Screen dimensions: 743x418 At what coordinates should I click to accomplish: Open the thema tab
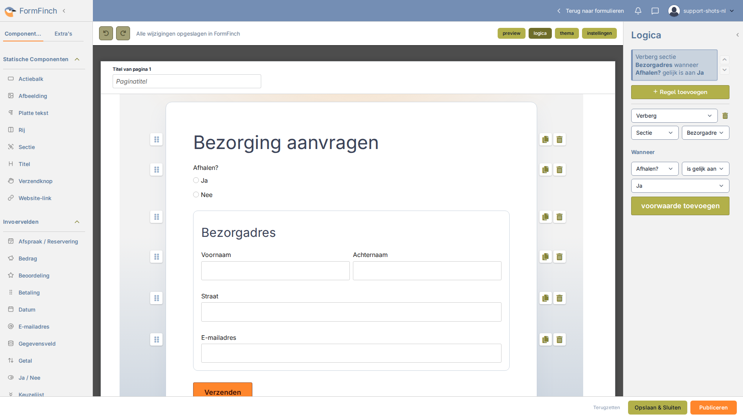click(x=567, y=33)
